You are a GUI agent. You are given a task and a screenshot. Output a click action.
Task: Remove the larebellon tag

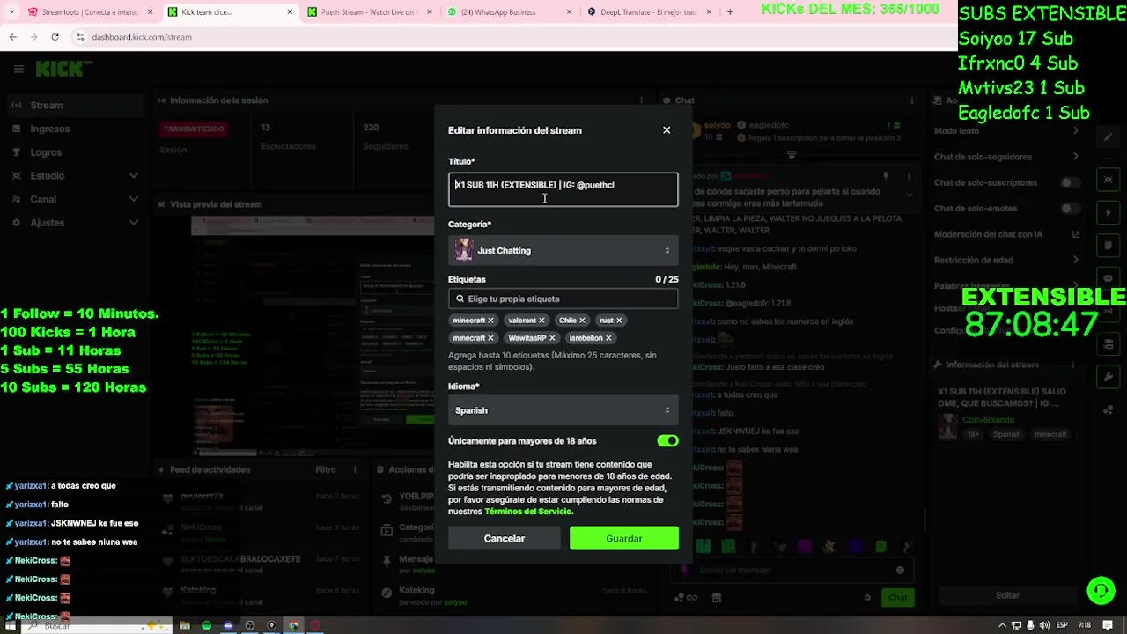pyautogui.click(x=608, y=338)
